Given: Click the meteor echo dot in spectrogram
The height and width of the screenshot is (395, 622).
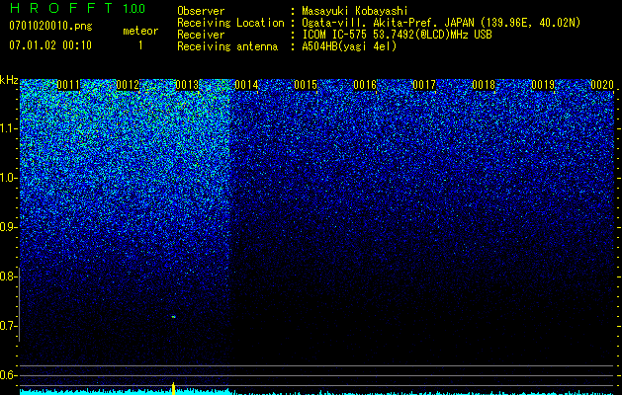Looking at the screenshot, I should (x=173, y=317).
